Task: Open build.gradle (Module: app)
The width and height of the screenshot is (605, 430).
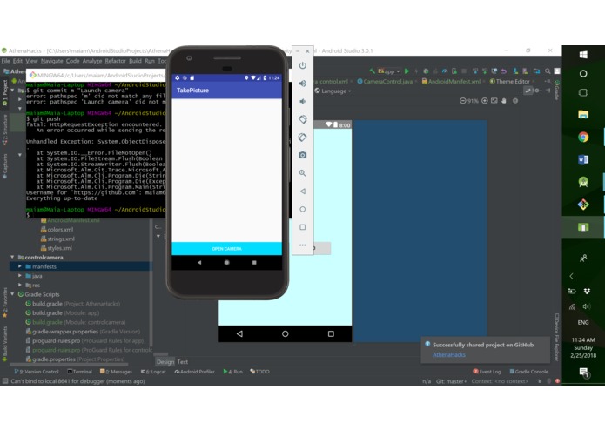Action: tap(62, 312)
